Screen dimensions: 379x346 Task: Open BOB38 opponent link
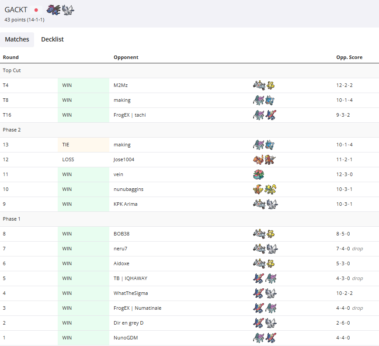click(122, 234)
